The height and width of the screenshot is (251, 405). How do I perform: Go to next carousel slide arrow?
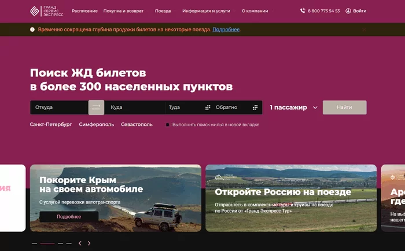click(x=89, y=243)
